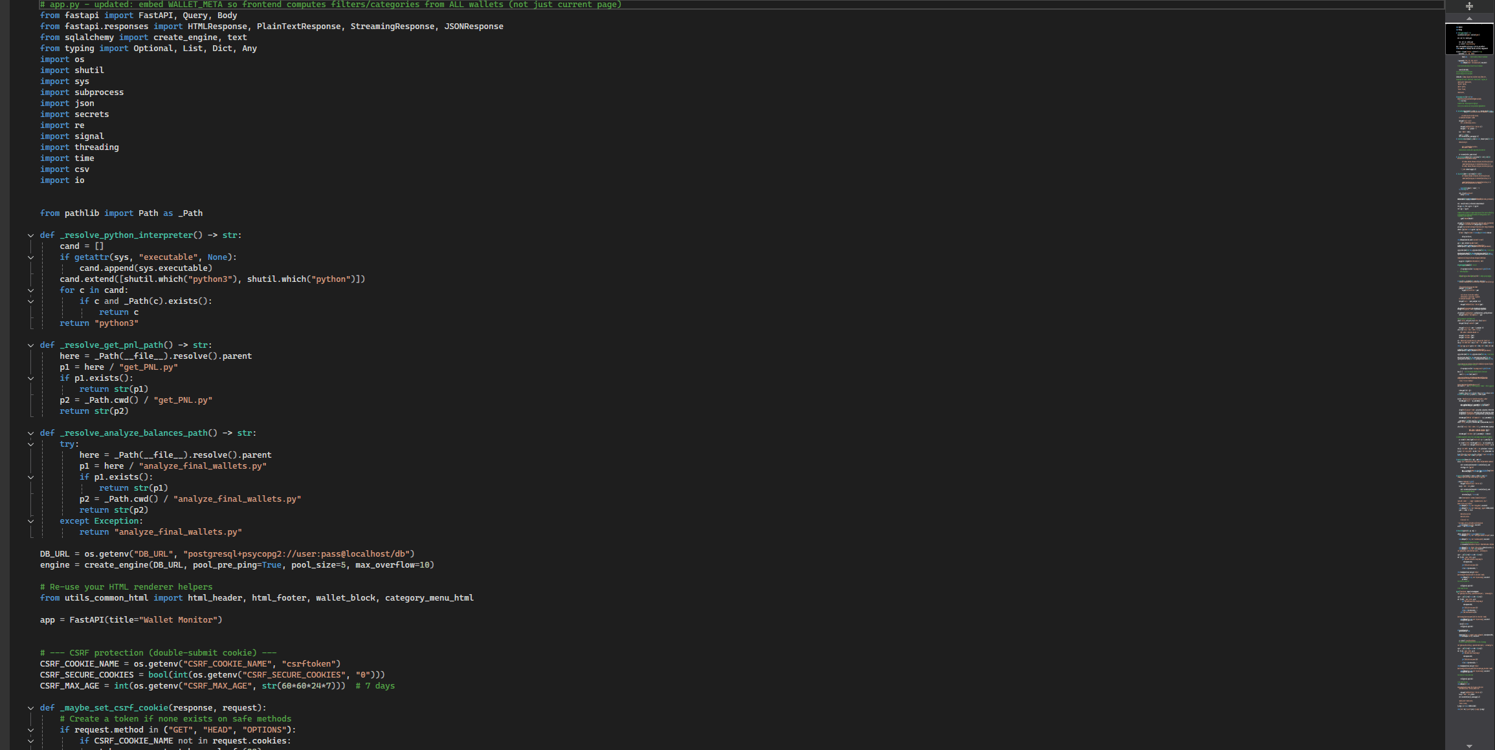Image resolution: width=1495 pixels, height=750 pixels.
Task: Collapse the 'for c in cand' loop
Action: pos(30,290)
